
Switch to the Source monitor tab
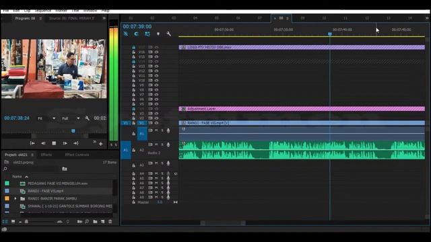coord(71,18)
